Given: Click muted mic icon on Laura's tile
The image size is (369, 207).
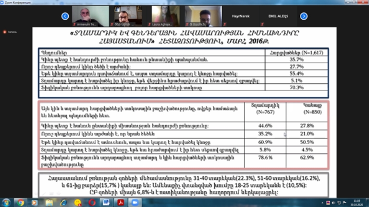Looking at the screenshot, I should 149,24.
